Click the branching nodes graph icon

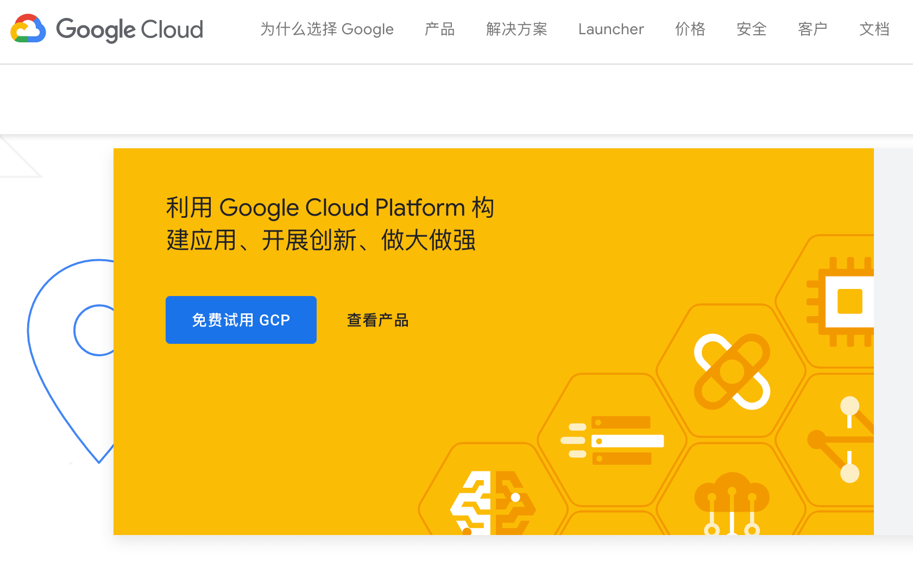click(841, 440)
